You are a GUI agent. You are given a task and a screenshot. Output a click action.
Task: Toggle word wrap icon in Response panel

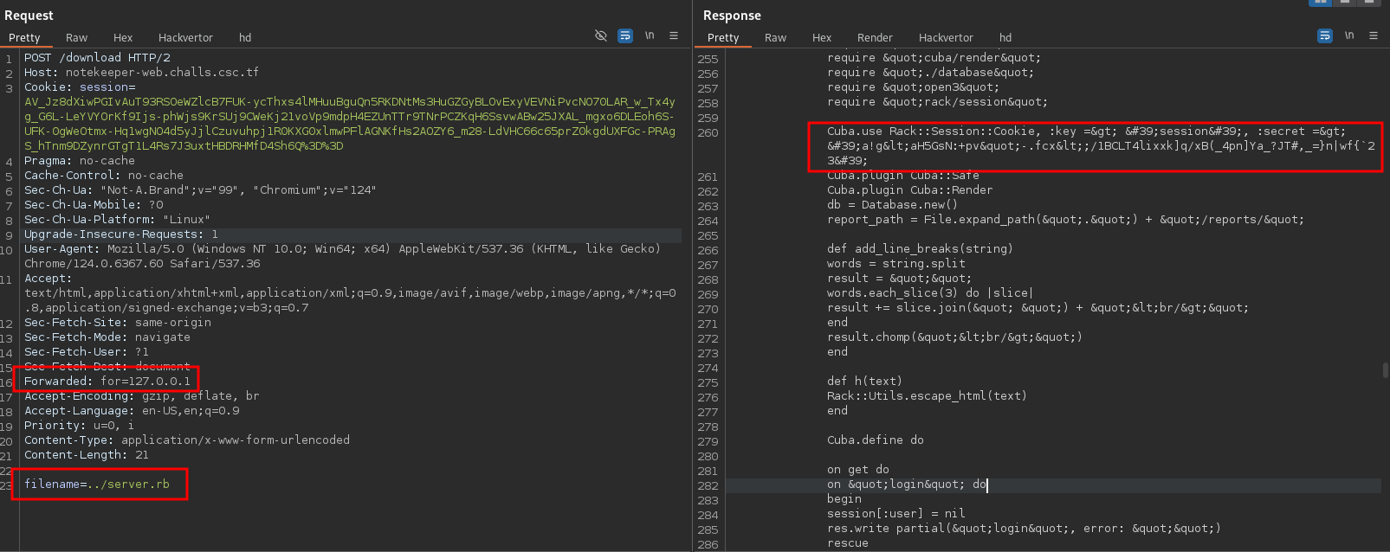point(1325,35)
